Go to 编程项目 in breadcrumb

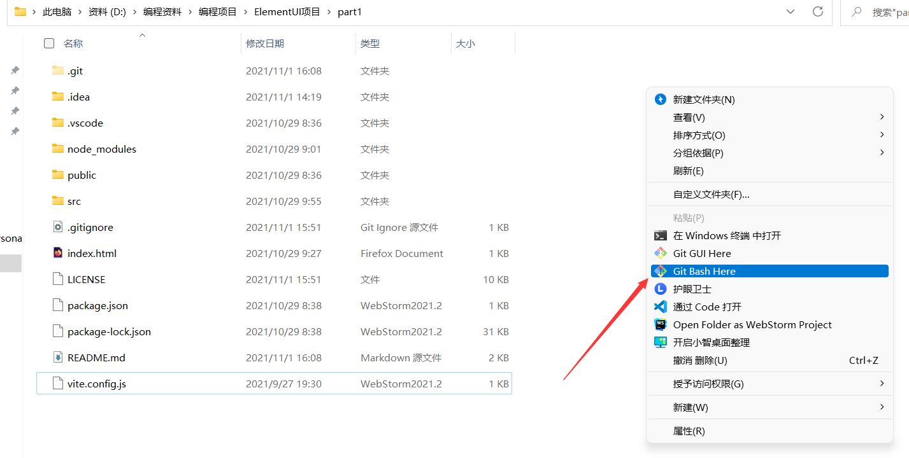(217, 12)
